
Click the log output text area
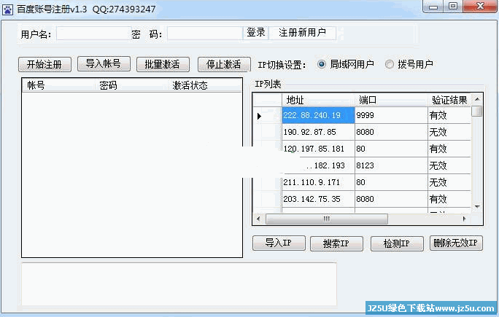point(179,284)
